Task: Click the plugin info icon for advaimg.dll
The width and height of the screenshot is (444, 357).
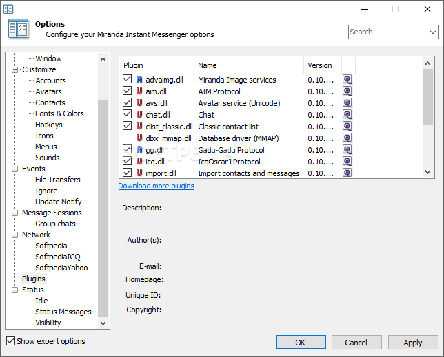Action: click(x=347, y=80)
